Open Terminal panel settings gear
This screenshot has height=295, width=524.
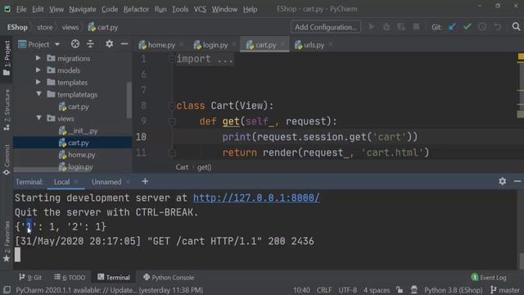502,181
